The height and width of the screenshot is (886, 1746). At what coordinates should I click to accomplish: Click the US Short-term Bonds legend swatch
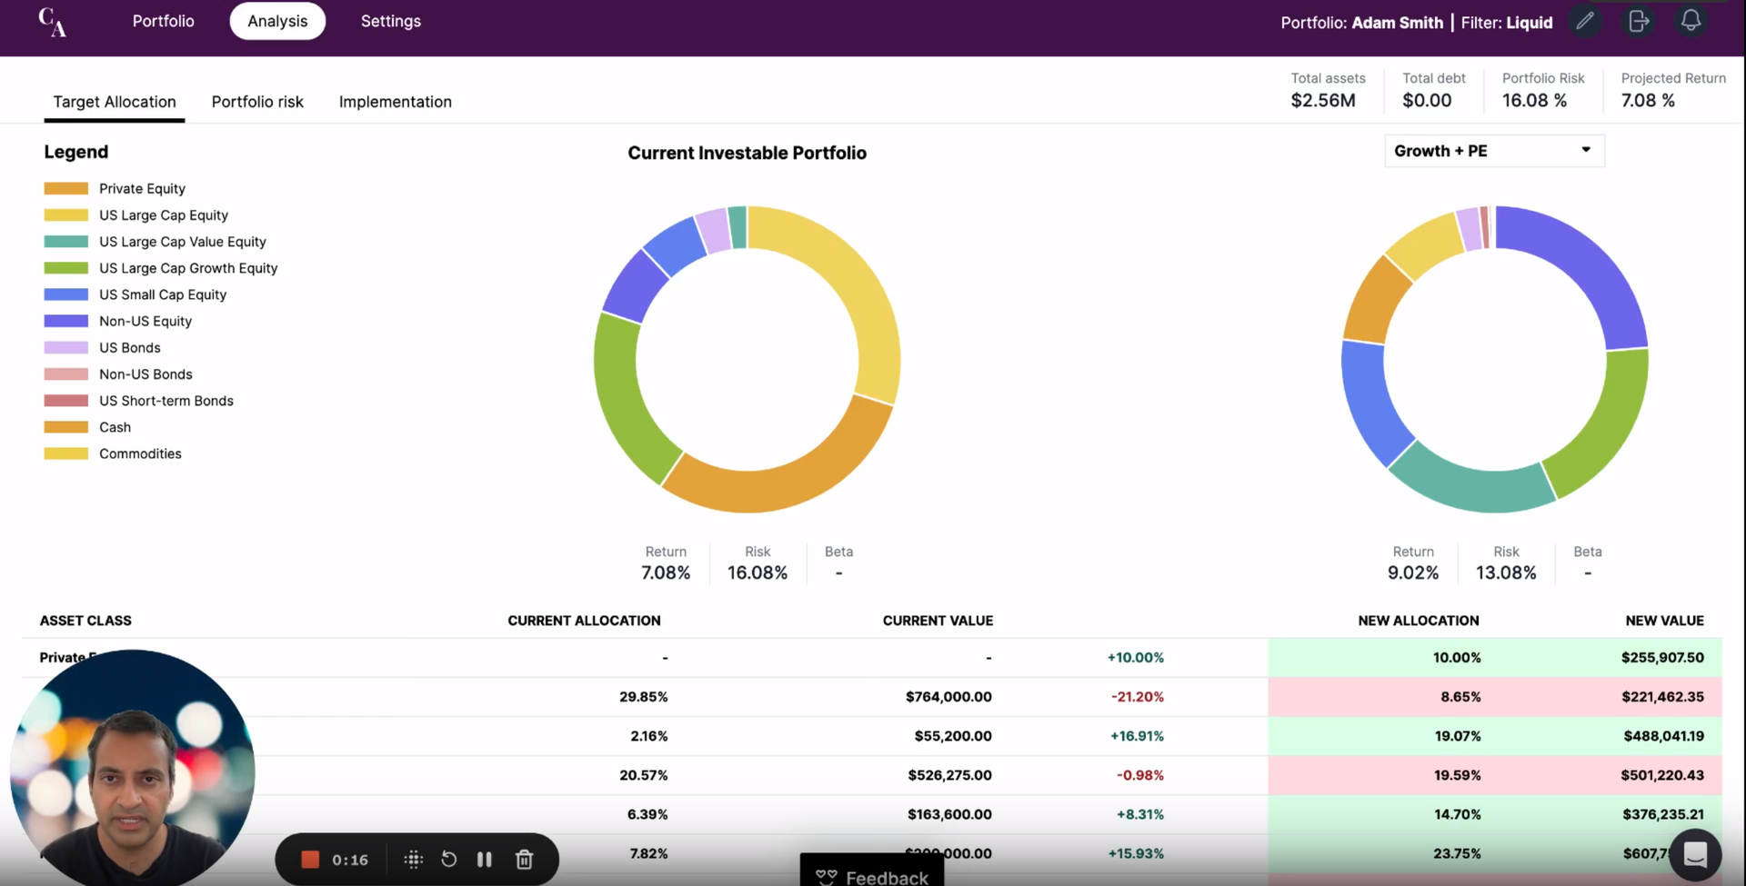[x=66, y=401]
